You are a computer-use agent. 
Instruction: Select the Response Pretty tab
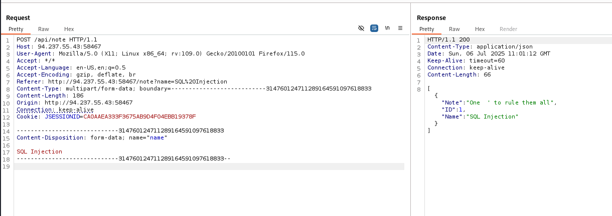click(426, 29)
